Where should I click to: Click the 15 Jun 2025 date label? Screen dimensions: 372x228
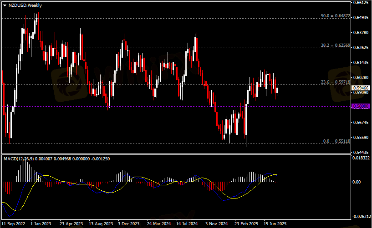coord(275,224)
